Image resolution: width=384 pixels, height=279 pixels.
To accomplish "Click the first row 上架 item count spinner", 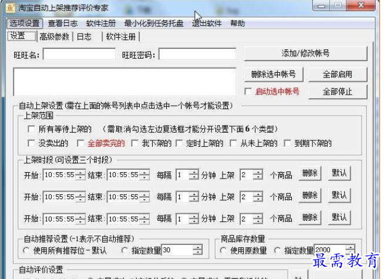I will (x=258, y=175).
